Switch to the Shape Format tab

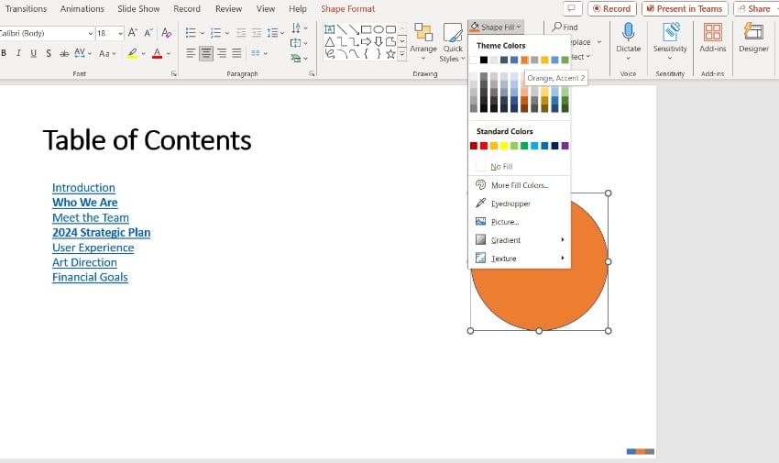click(x=347, y=9)
